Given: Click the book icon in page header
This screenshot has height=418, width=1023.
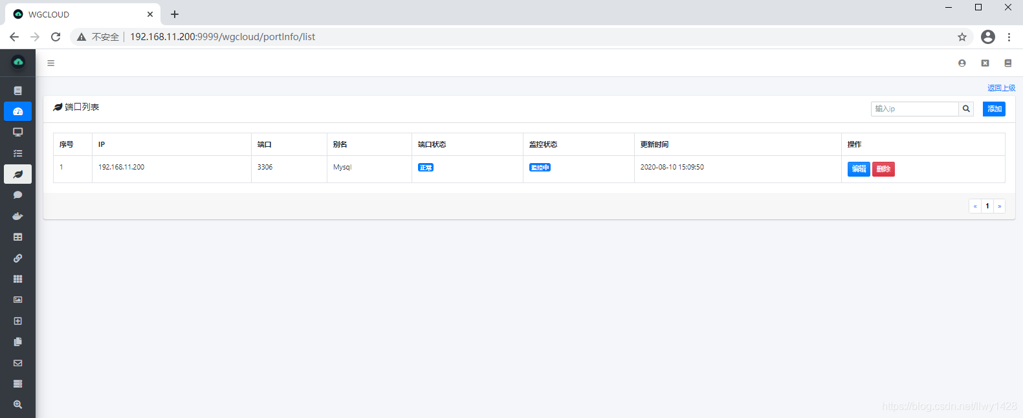Looking at the screenshot, I should [x=1007, y=63].
